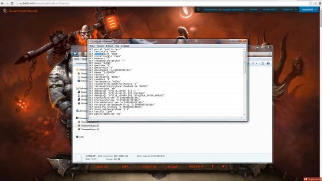Click the 'SET textLocale "enUS"' line
This screenshot has height=181, width=322.
coord(103,52)
